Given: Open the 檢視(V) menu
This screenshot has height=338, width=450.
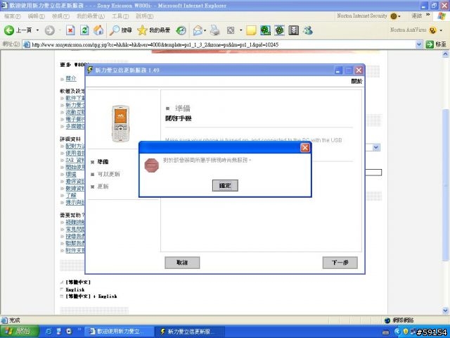Looking at the screenshot, I should pos(60,16).
